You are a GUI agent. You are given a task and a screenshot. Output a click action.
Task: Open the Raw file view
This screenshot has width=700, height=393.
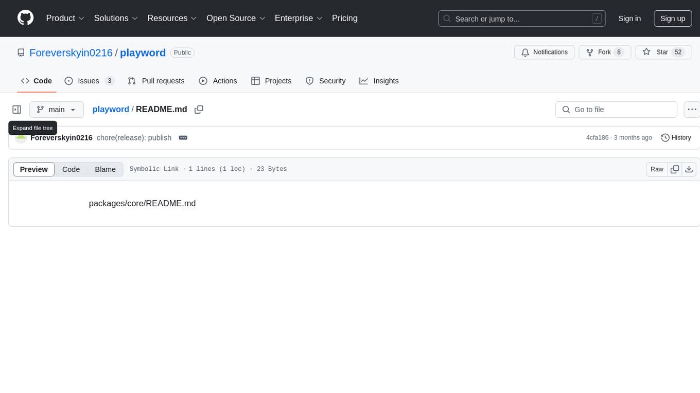[657, 169]
